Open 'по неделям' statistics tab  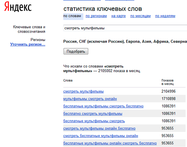tap(165, 16)
